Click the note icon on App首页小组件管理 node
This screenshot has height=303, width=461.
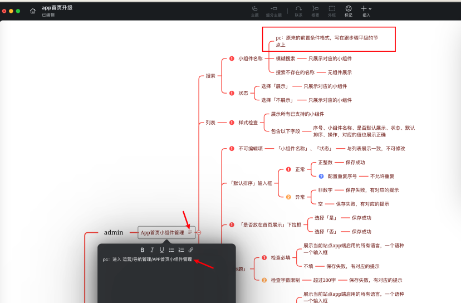pyautogui.click(x=190, y=232)
